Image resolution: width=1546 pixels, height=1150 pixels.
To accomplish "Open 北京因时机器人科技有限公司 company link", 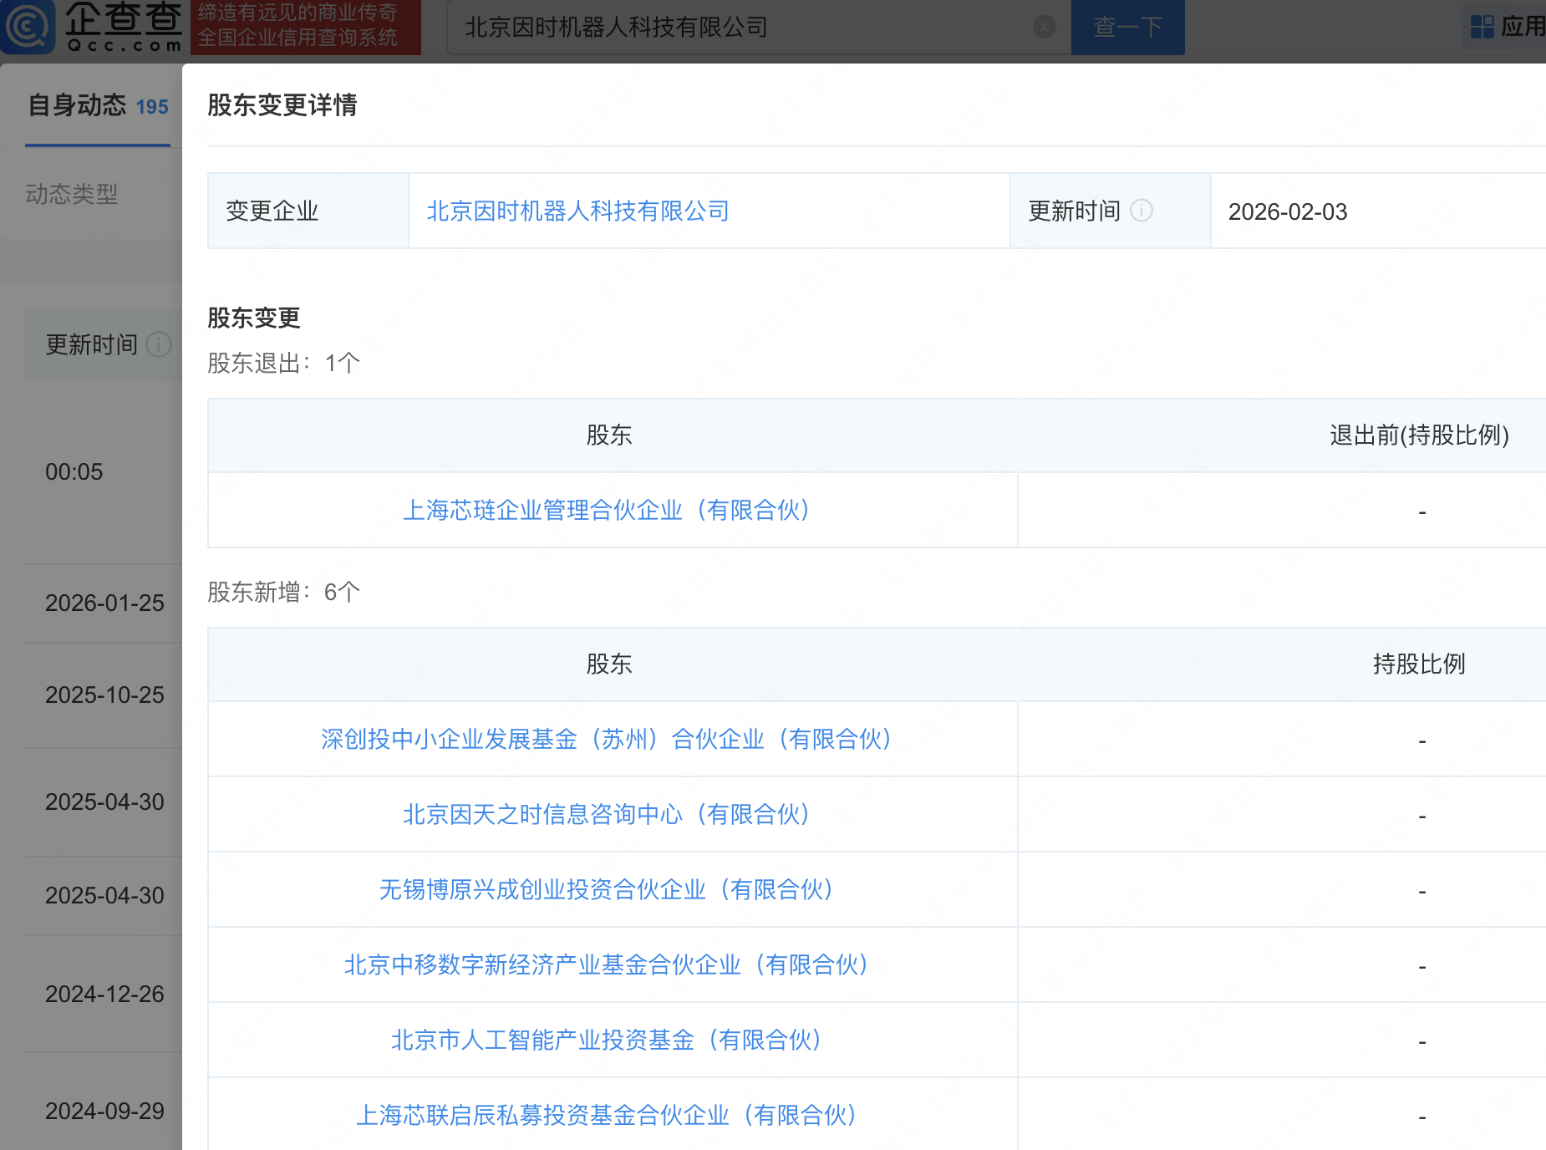I will coord(577,211).
